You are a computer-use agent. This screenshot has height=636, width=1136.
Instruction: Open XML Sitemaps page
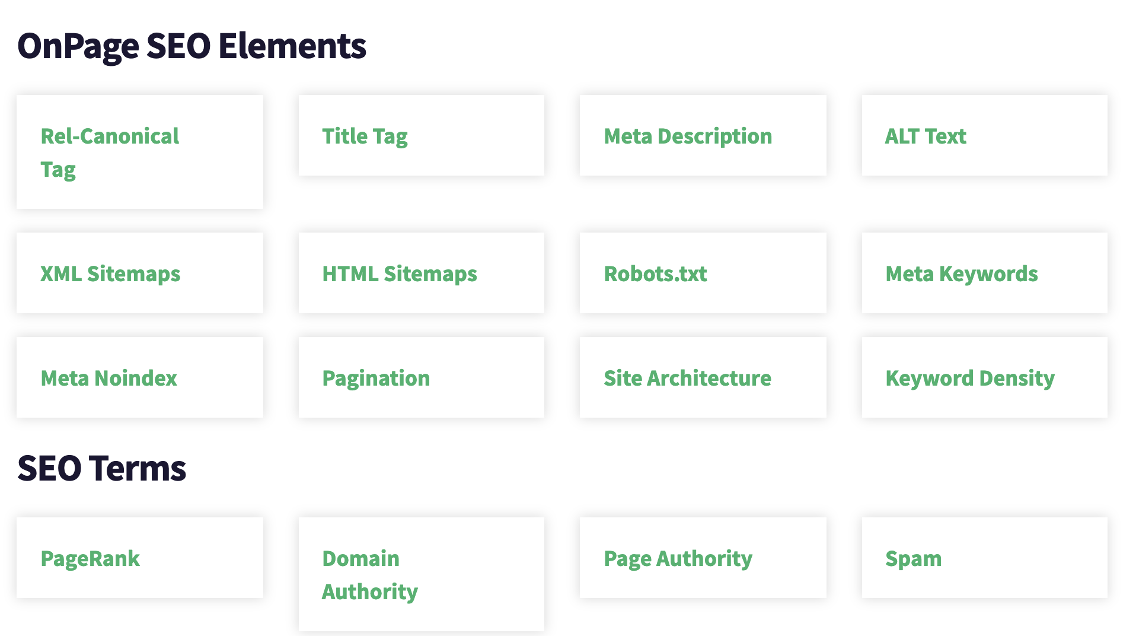click(x=110, y=274)
